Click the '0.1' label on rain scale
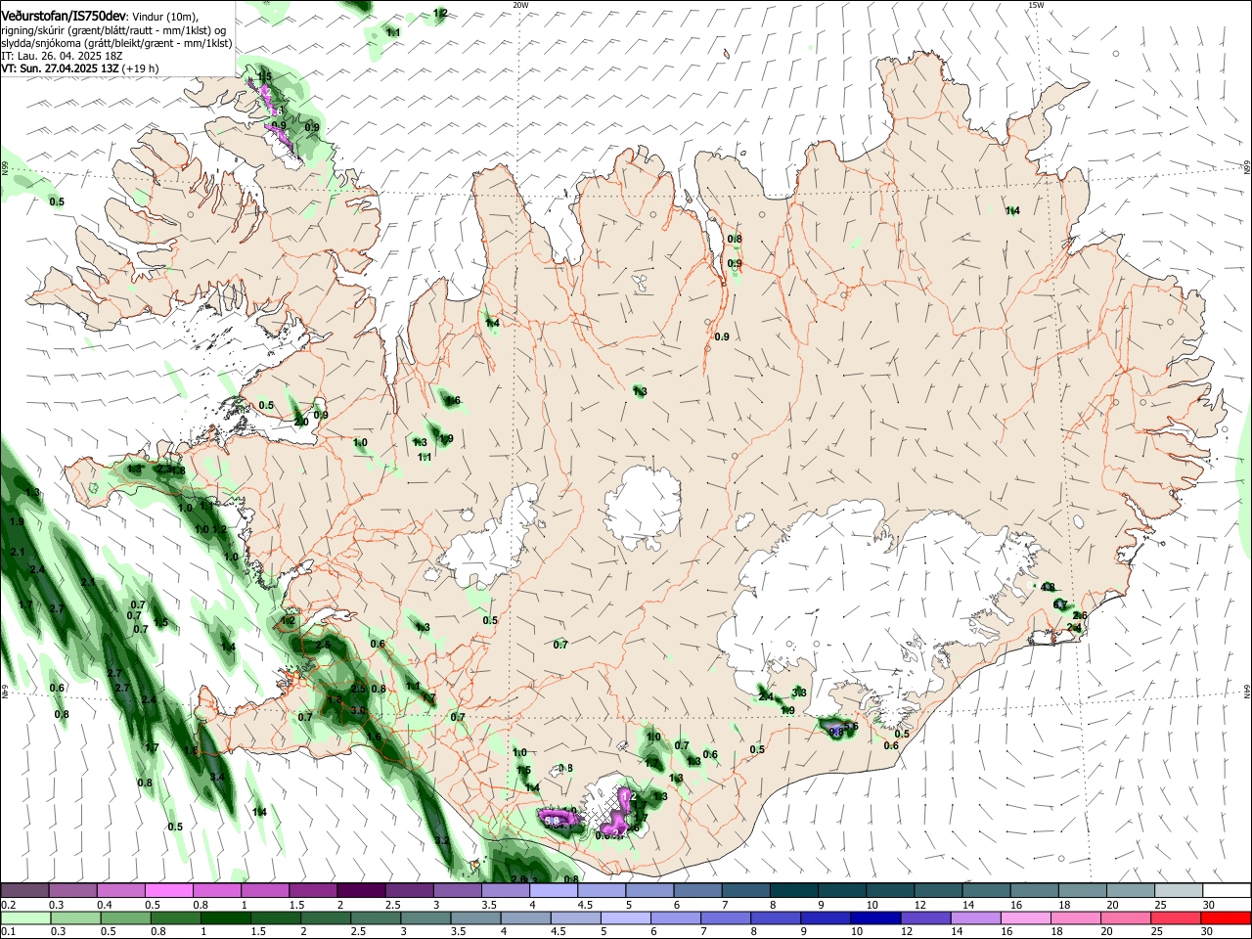 click(x=8, y=932)
